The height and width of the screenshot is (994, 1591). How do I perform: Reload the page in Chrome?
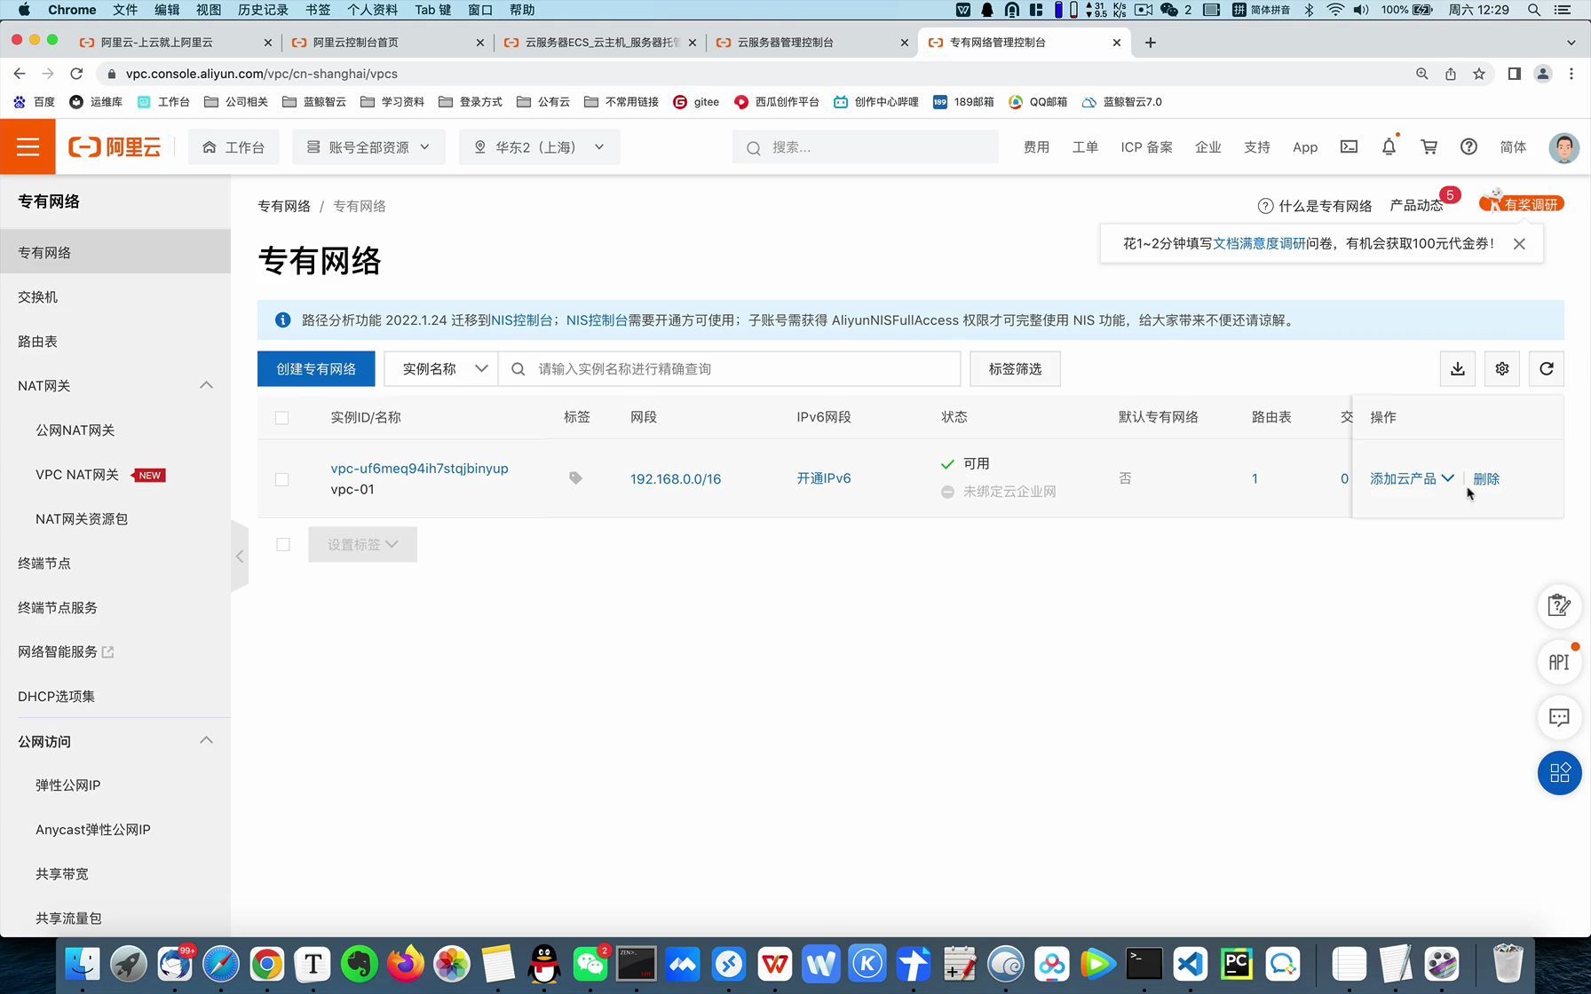[76, 74]
